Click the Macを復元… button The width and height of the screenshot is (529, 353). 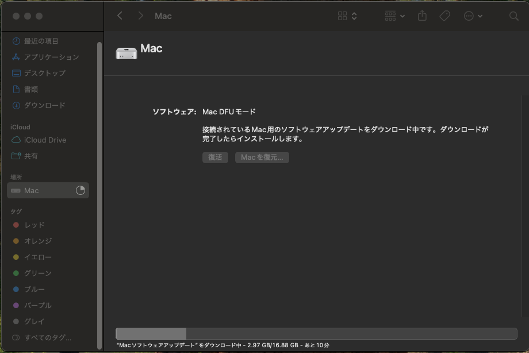click(262, 158)
